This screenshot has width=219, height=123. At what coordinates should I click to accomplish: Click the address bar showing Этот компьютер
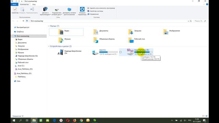pos(106,21)
